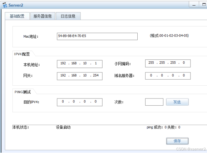The width and height of the screenshot is (207, 153).
Task: Click the Mac地址 input field
Action: (97, 37)
